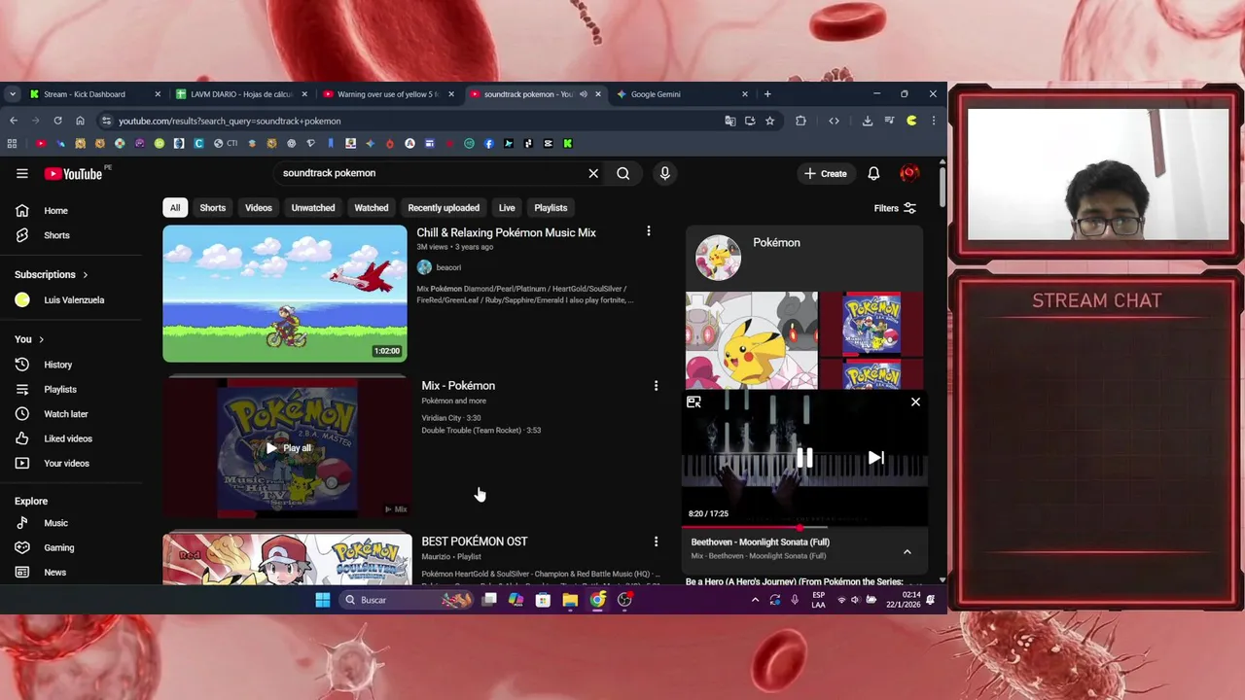This screenshot has height=700, width=1245.
Task: Reload the page
Action: pyautogui.click(x=57, y=121)
